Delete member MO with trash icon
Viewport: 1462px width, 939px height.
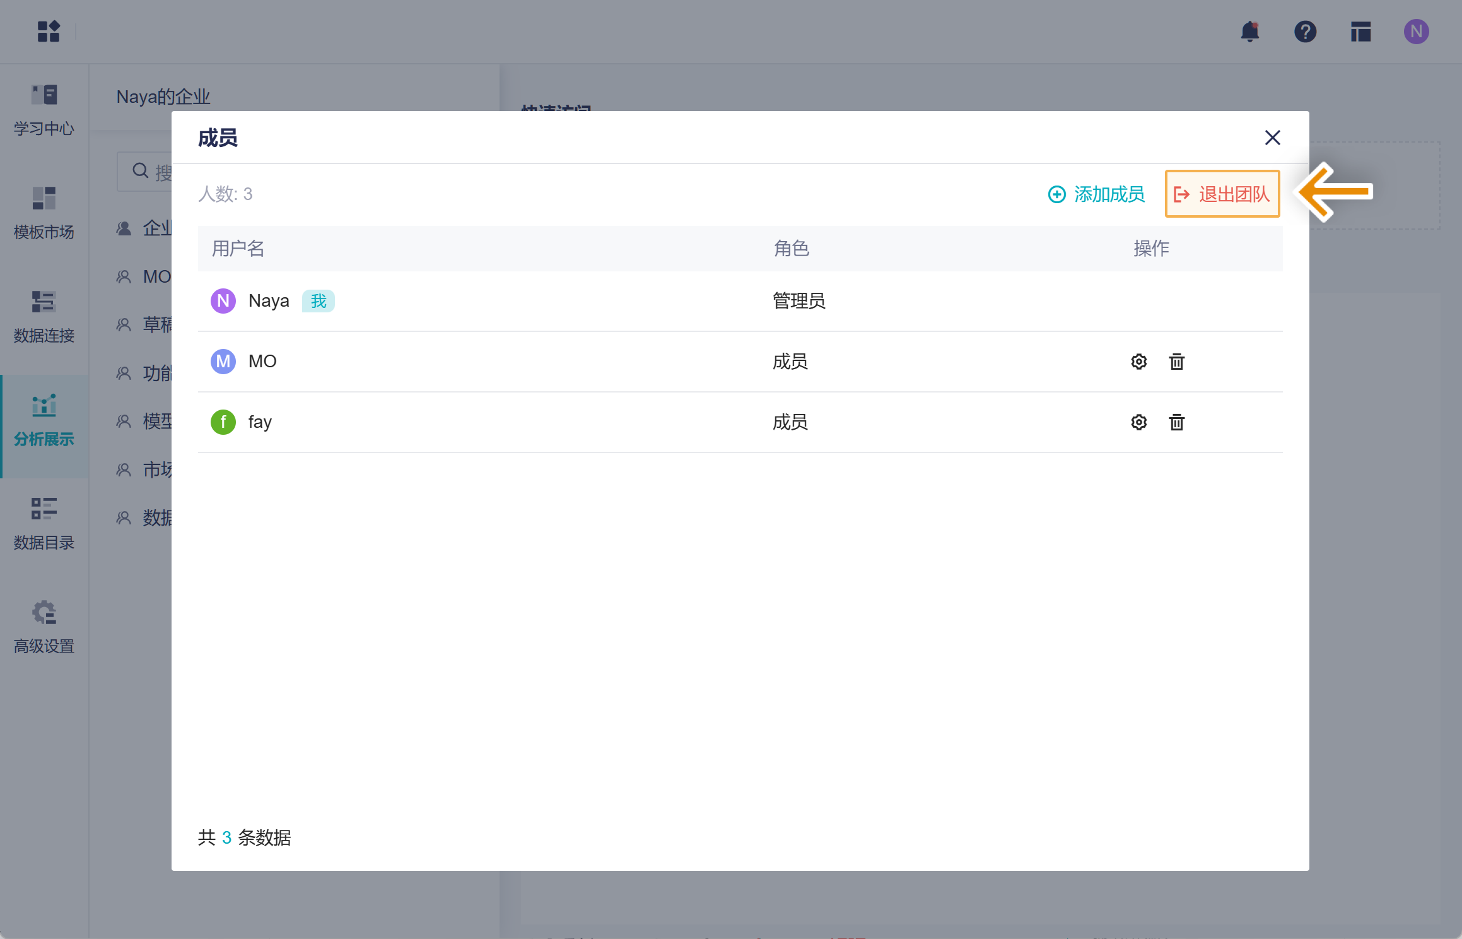tap(1176, 362)
